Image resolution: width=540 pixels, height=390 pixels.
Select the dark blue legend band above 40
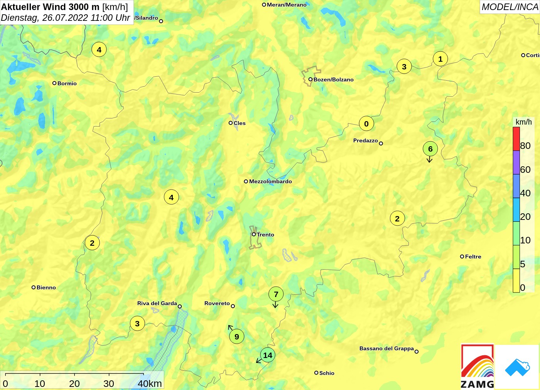point(516,186)
